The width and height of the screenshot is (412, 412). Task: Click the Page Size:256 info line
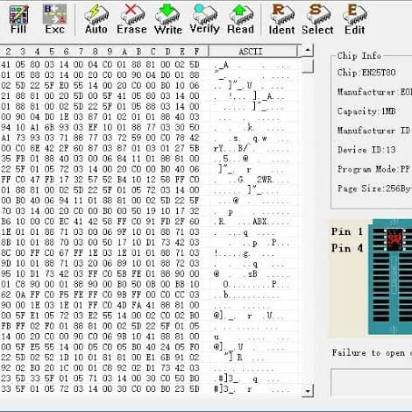(x=374, y=188)
